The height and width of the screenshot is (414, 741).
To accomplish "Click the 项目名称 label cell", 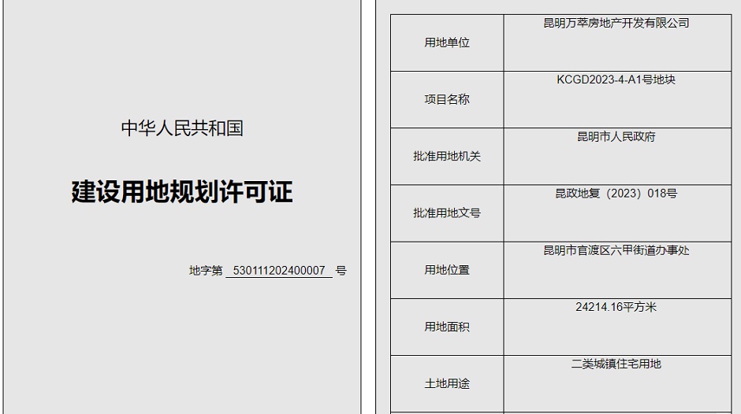I will pyautogui.click(x=447, y=99).
